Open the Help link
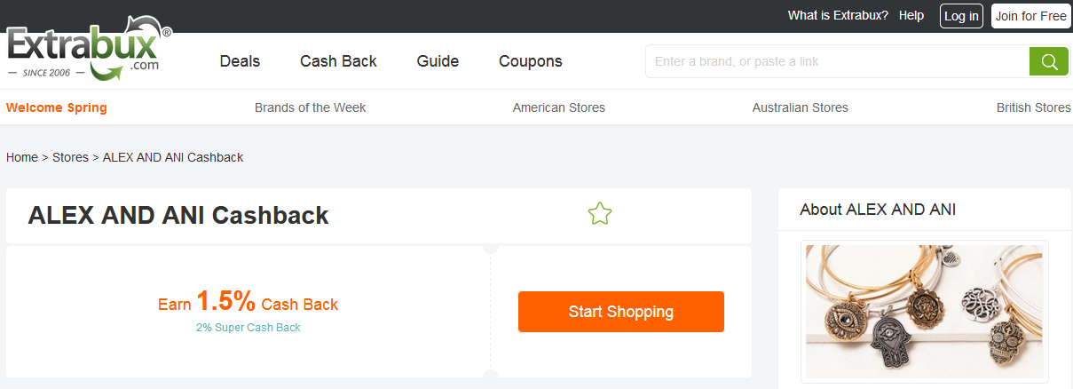The image size is (1073, 389). tap(911, 16)
